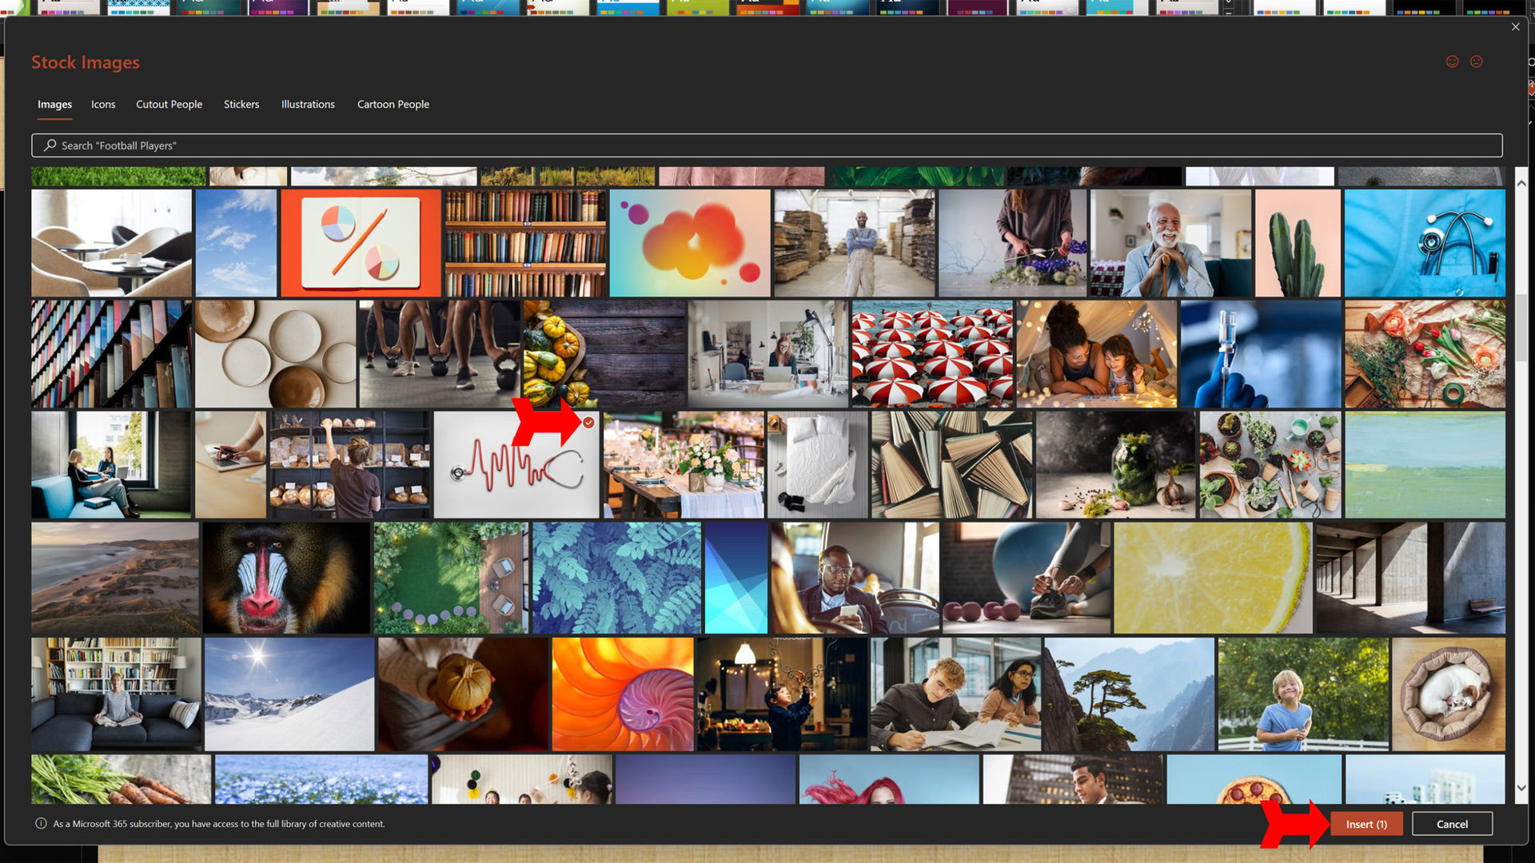Select the mandrill monkey face image
The width and height of the screenshot is (1535, 863).
(285, 578)
